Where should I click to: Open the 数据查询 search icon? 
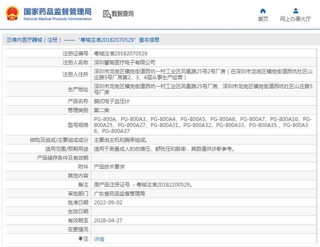click(x=107, y=14)
